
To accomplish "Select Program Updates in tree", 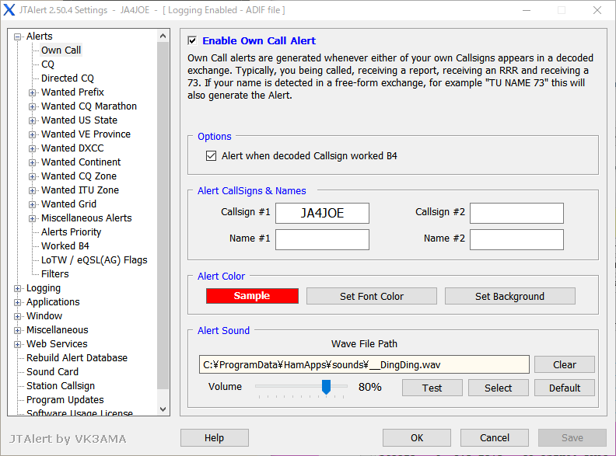I will pos(65,400).
